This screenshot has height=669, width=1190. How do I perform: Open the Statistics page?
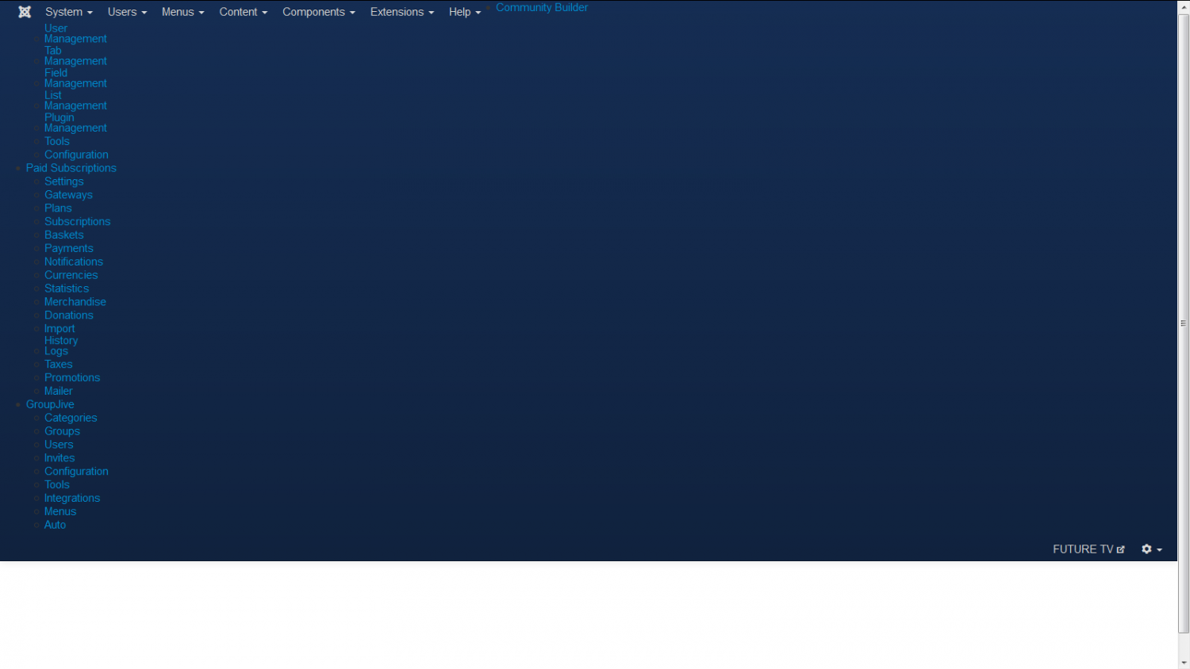click(x=67, y=289)
